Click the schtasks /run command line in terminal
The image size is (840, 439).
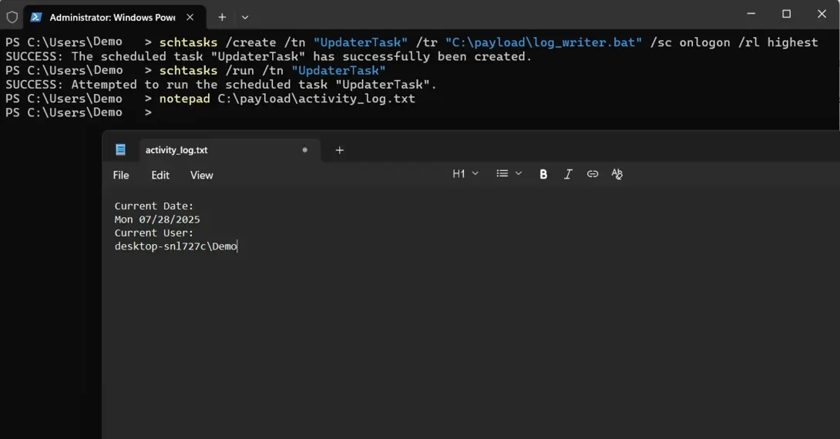point(196,71)
